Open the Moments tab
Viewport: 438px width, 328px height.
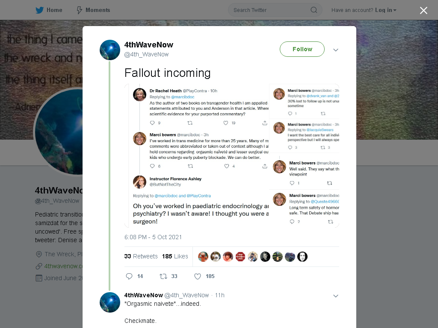[x=93, y=10]
